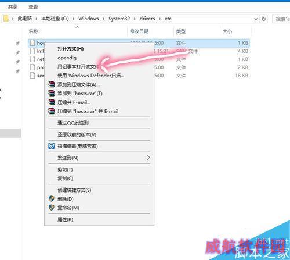Choose 用记事本打开该文件 menu entry

click(x=78, y=67)
